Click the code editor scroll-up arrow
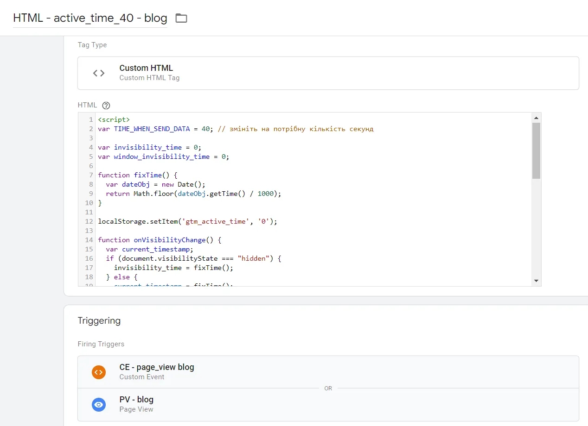Viewport: 588px width, 426px height. tap(536, 118)
